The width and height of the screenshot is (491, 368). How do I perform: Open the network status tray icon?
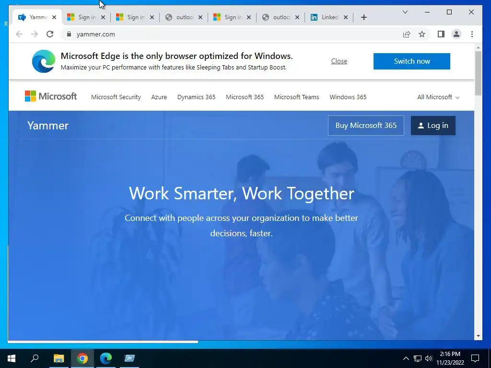pyautogui.click(x=418, y=358)
